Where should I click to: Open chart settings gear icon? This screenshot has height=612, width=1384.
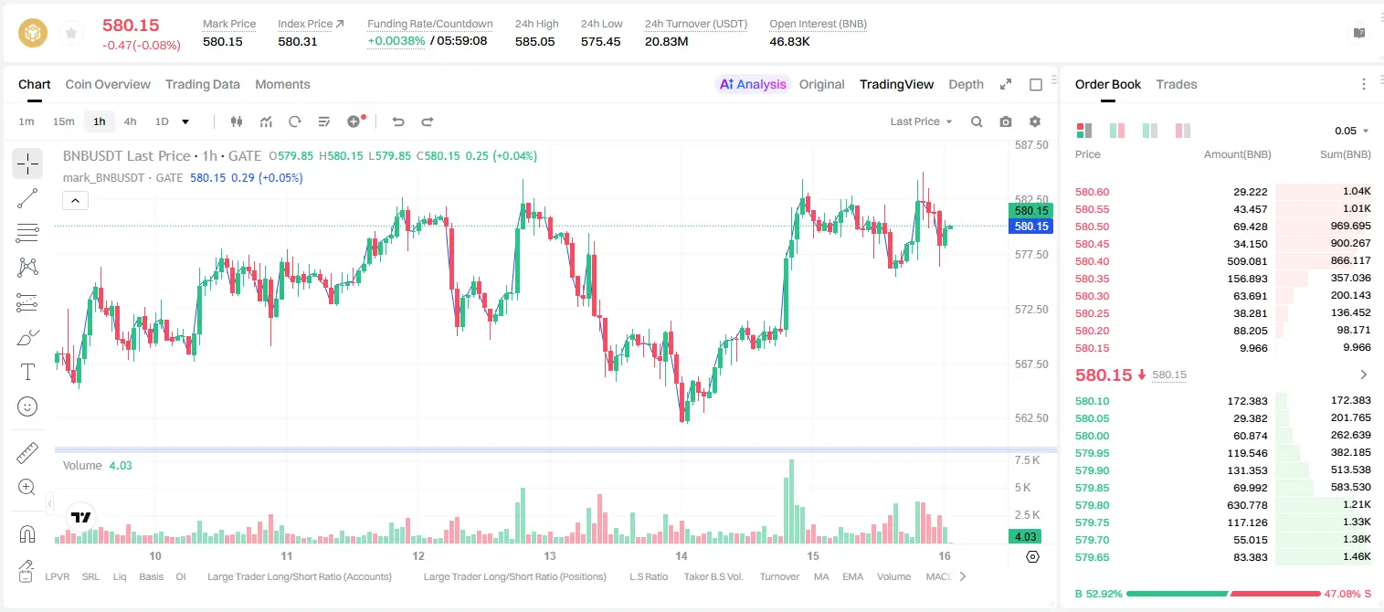(1035, 121)
